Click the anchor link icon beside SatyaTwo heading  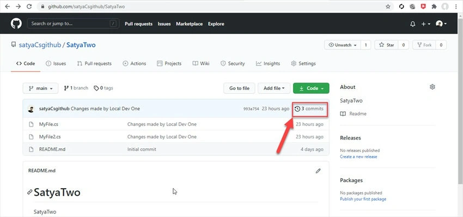pyautogui.click(x=29, y=192)
